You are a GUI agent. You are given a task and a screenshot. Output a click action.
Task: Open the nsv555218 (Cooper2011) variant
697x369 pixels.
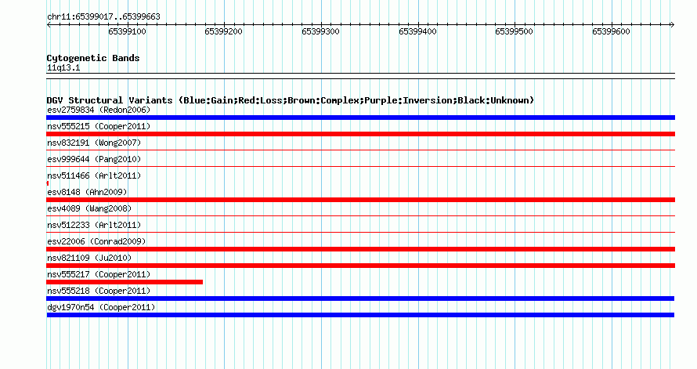coord(99,291)
